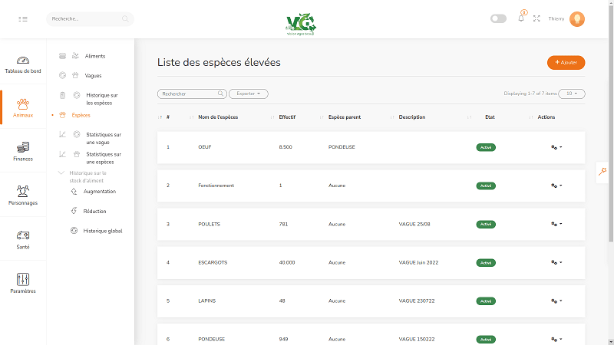This screenshot has width=614, height=345.
Task: Open the Paramètres sliders icon
Action: (x=23, y=280)
